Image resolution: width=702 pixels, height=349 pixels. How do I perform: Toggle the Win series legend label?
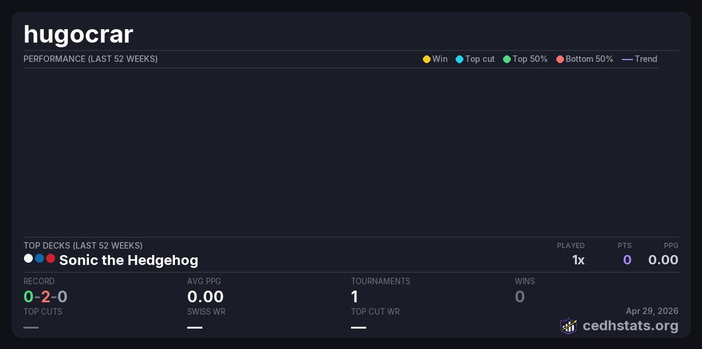(x=439, y=59)
